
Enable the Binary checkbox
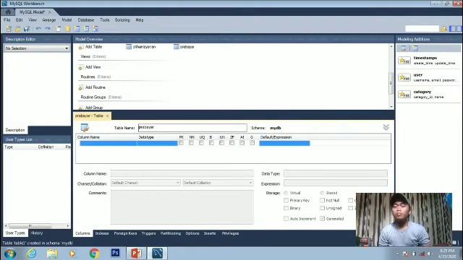coord(286,208)
